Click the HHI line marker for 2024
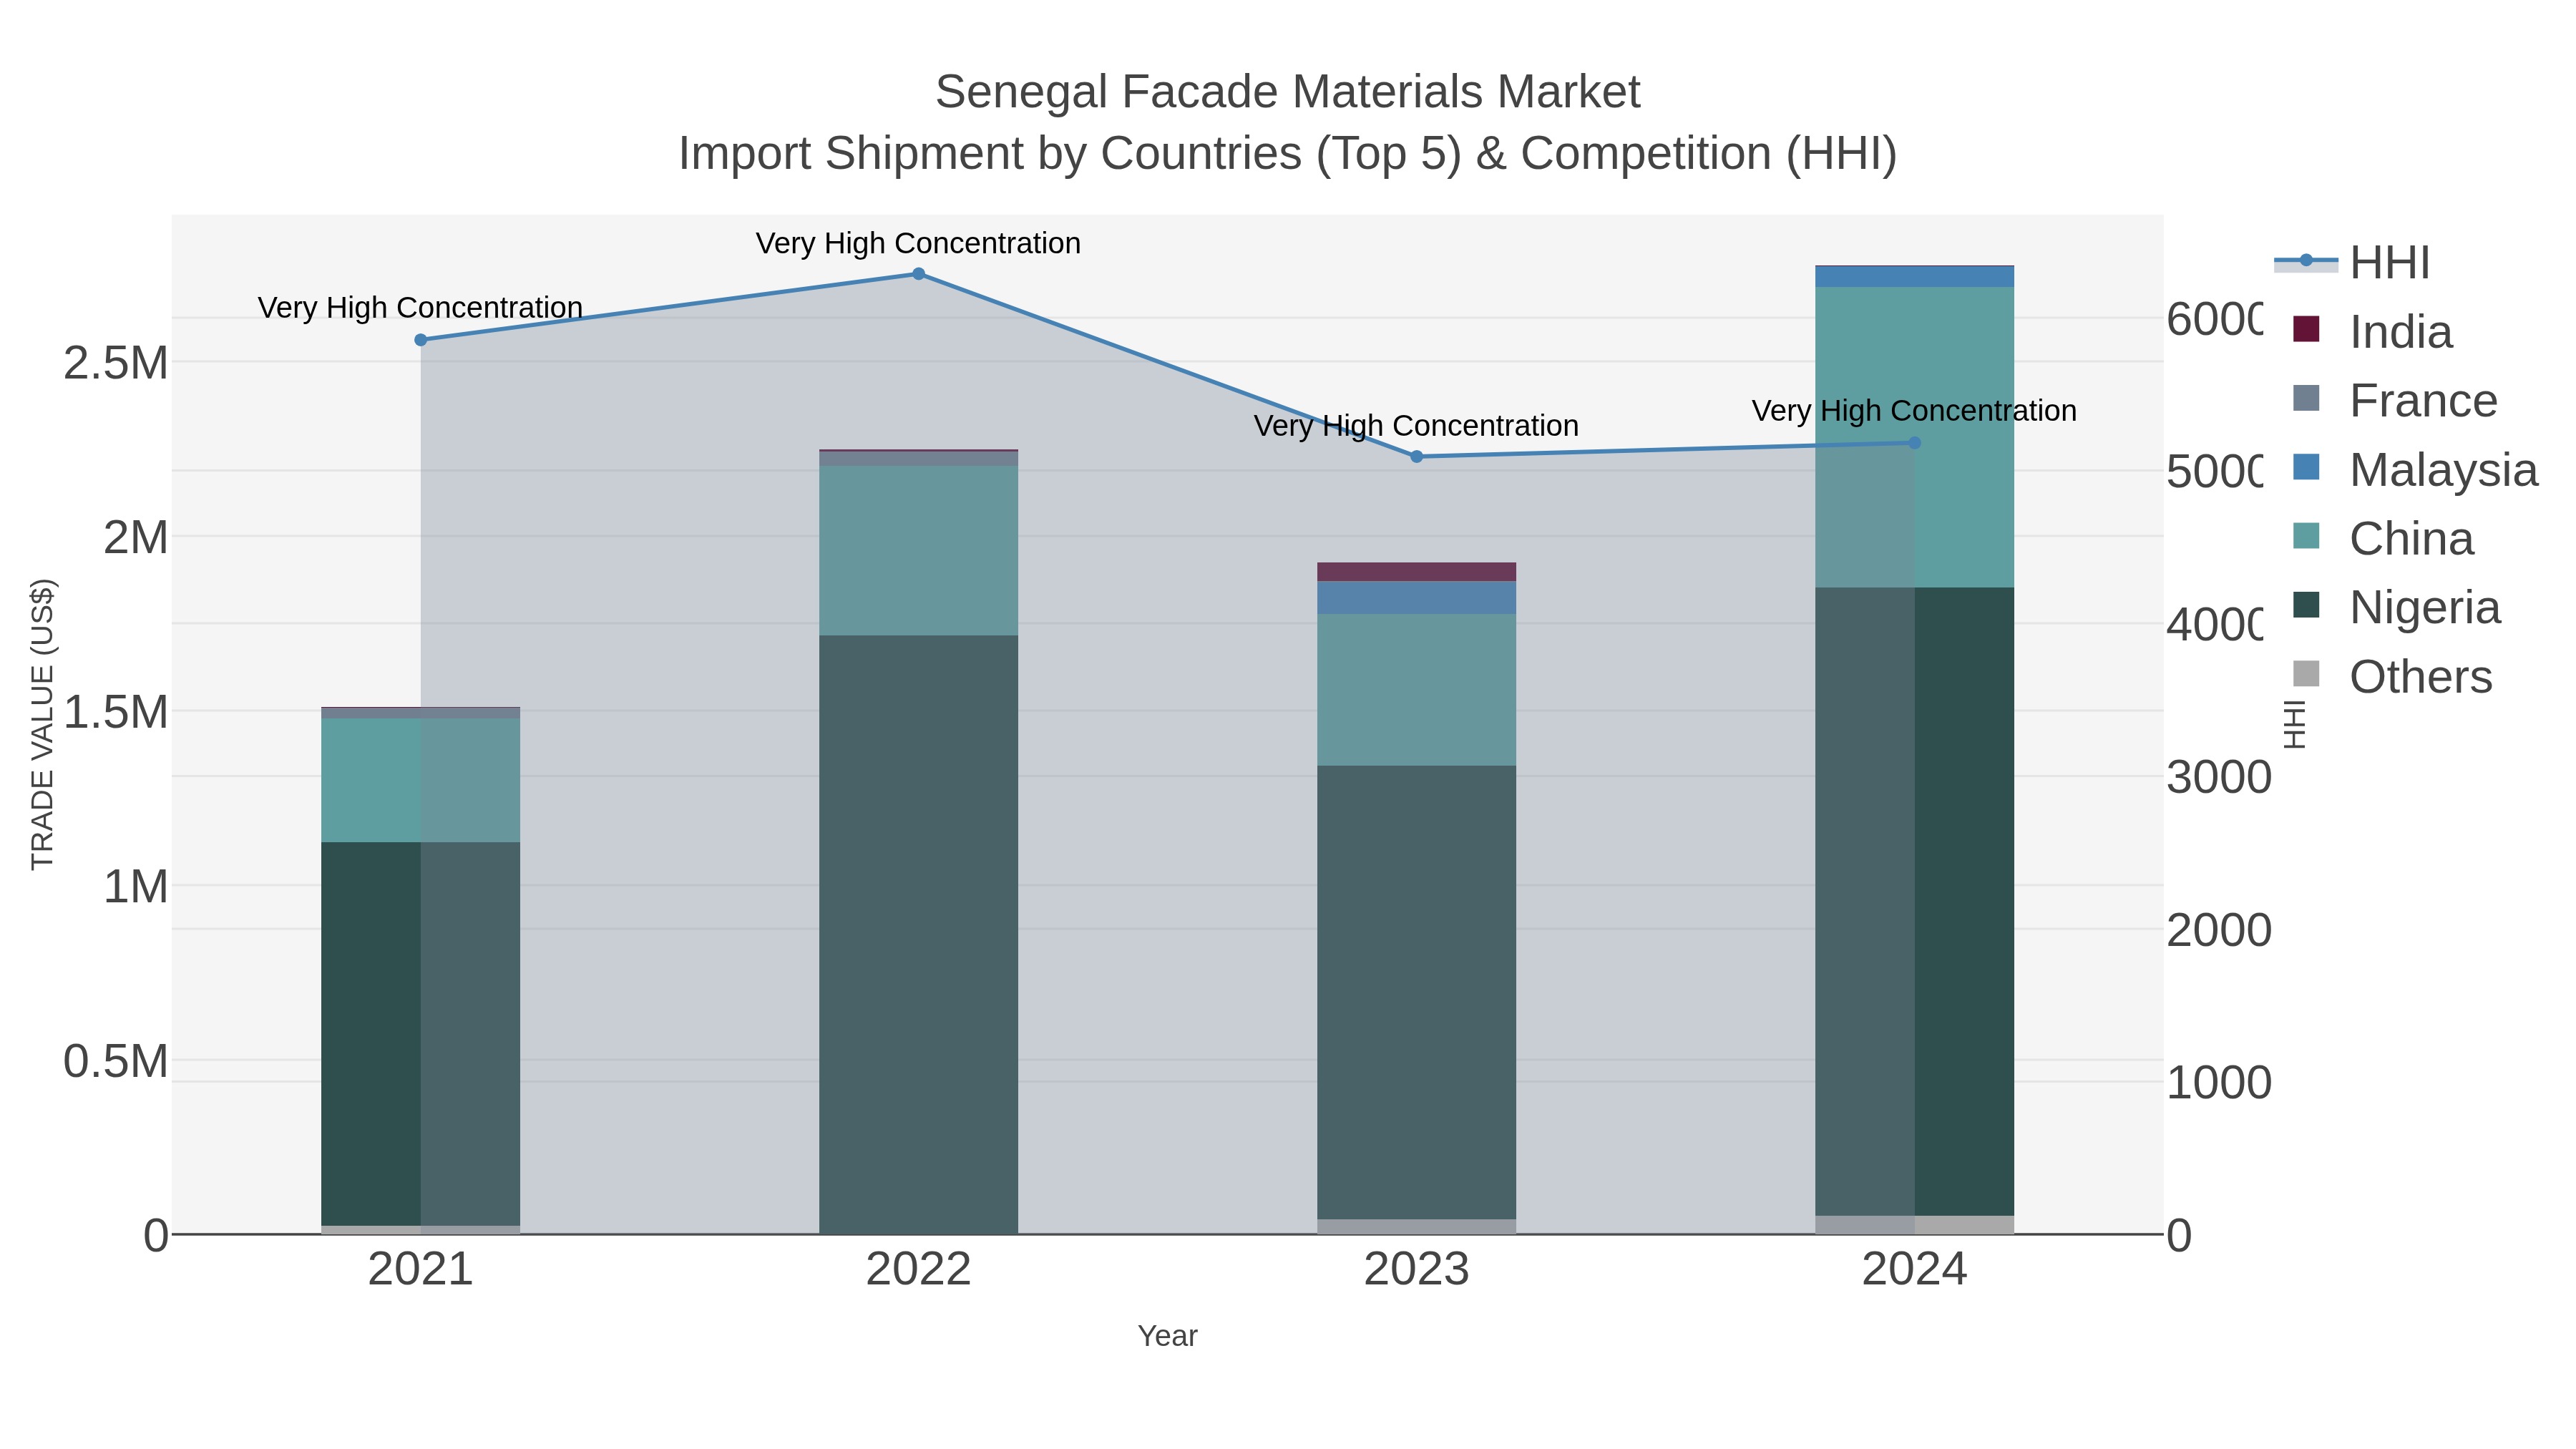This screenshot has height=1449, width=2576. coord(1914,443)
